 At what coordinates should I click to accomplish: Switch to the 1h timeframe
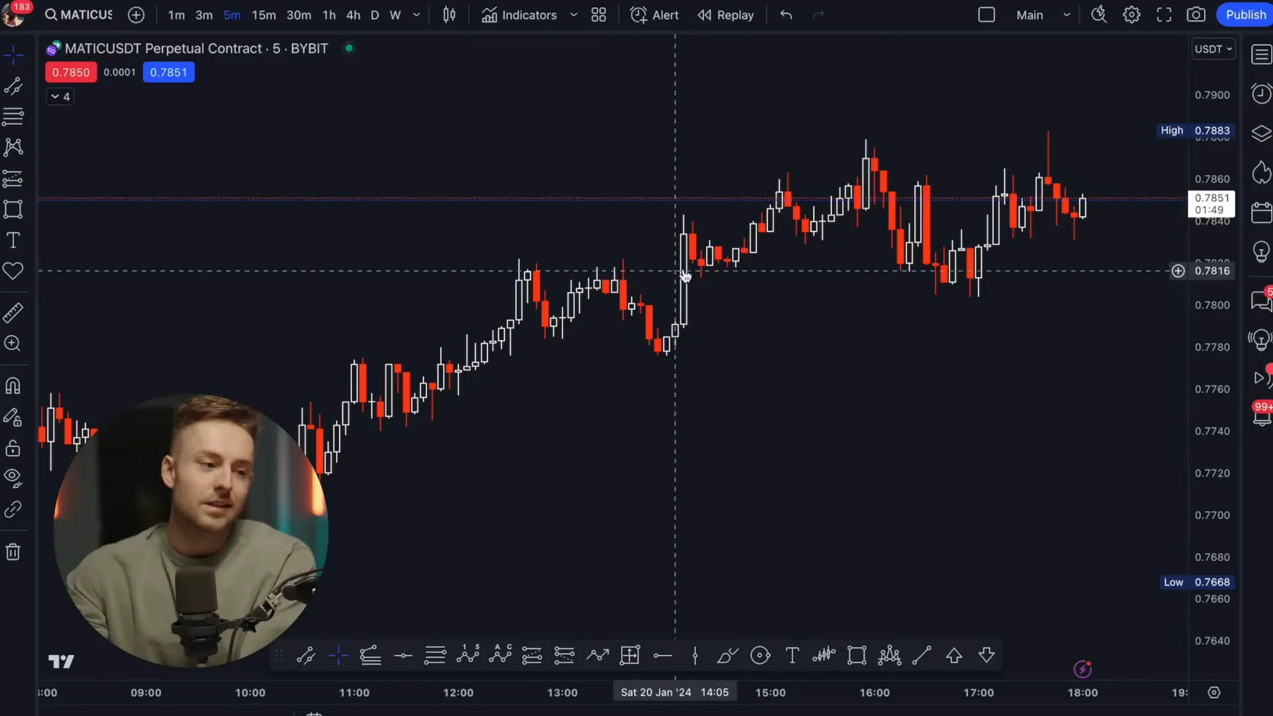(329, 15)
